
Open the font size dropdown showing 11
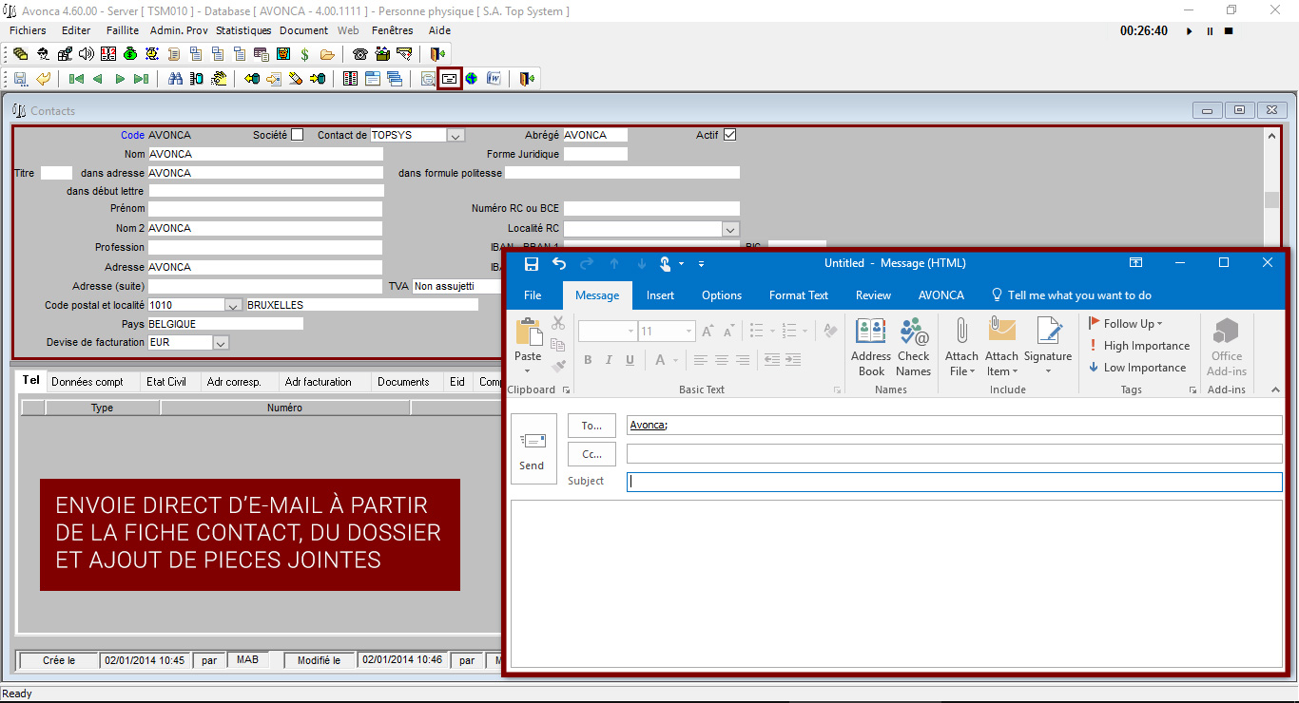[x=689, y=331]
